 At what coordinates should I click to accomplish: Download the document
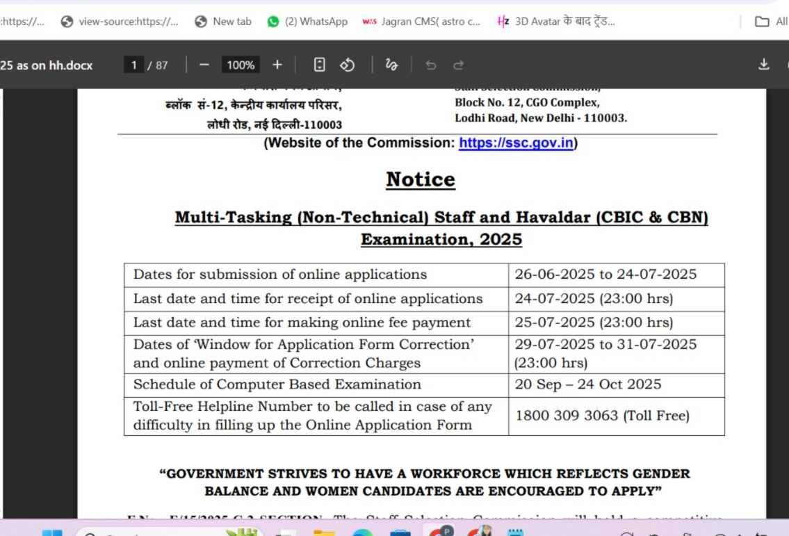[x=763, y=64]
